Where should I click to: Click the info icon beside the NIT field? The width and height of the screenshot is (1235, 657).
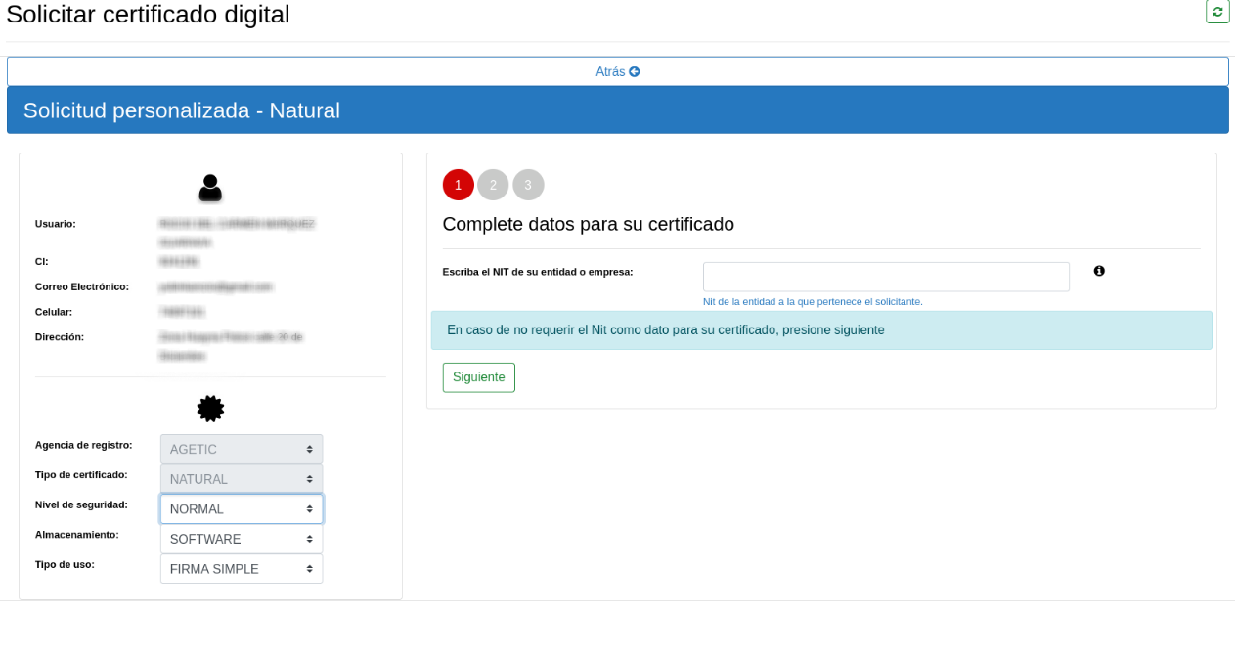[x=1099, y=271]
